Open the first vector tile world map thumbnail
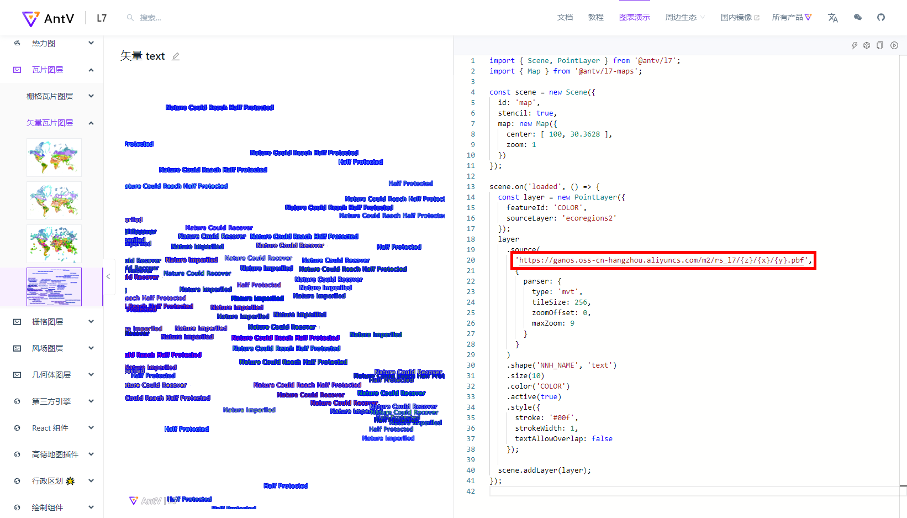Image resolution: width=907 pixels, height=518 pixels. [x=54, y=158]
